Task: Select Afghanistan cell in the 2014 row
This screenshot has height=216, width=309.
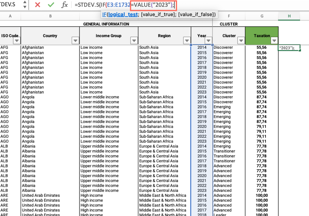Action: point(50,47)
